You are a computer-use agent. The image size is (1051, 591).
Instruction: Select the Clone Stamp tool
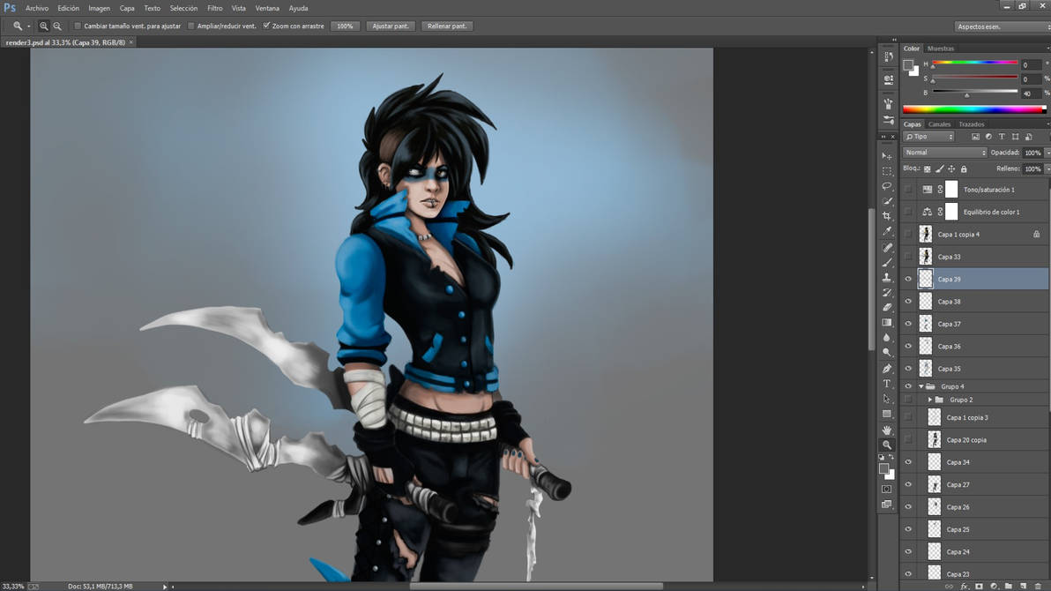[888, 277]
